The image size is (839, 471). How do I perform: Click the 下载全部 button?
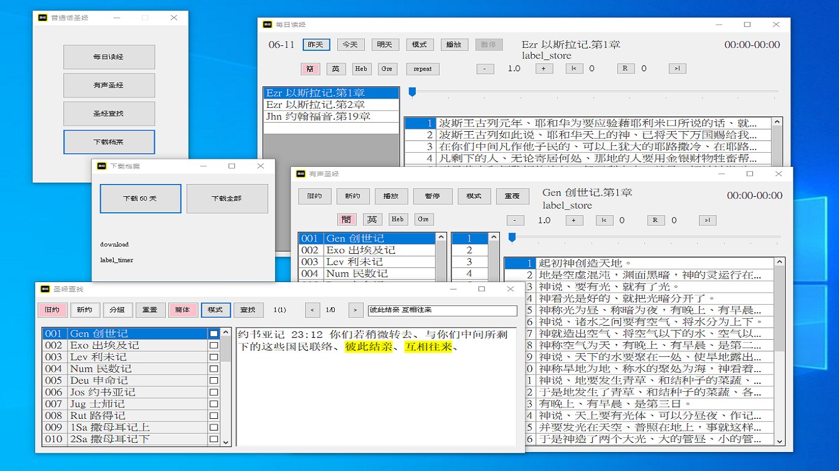[227, 199]
